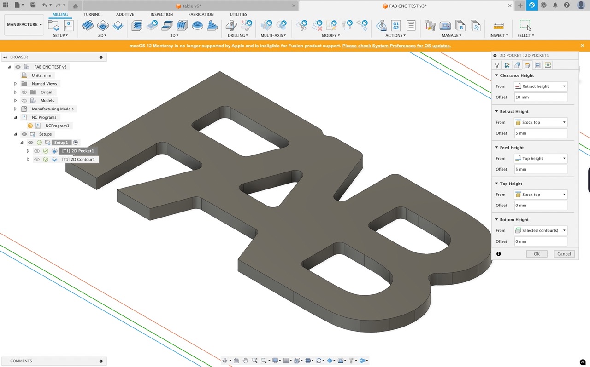Switch to the UTILITIES ribbon tab
This screenshot has width=590, height=367.
click(238, 14)
